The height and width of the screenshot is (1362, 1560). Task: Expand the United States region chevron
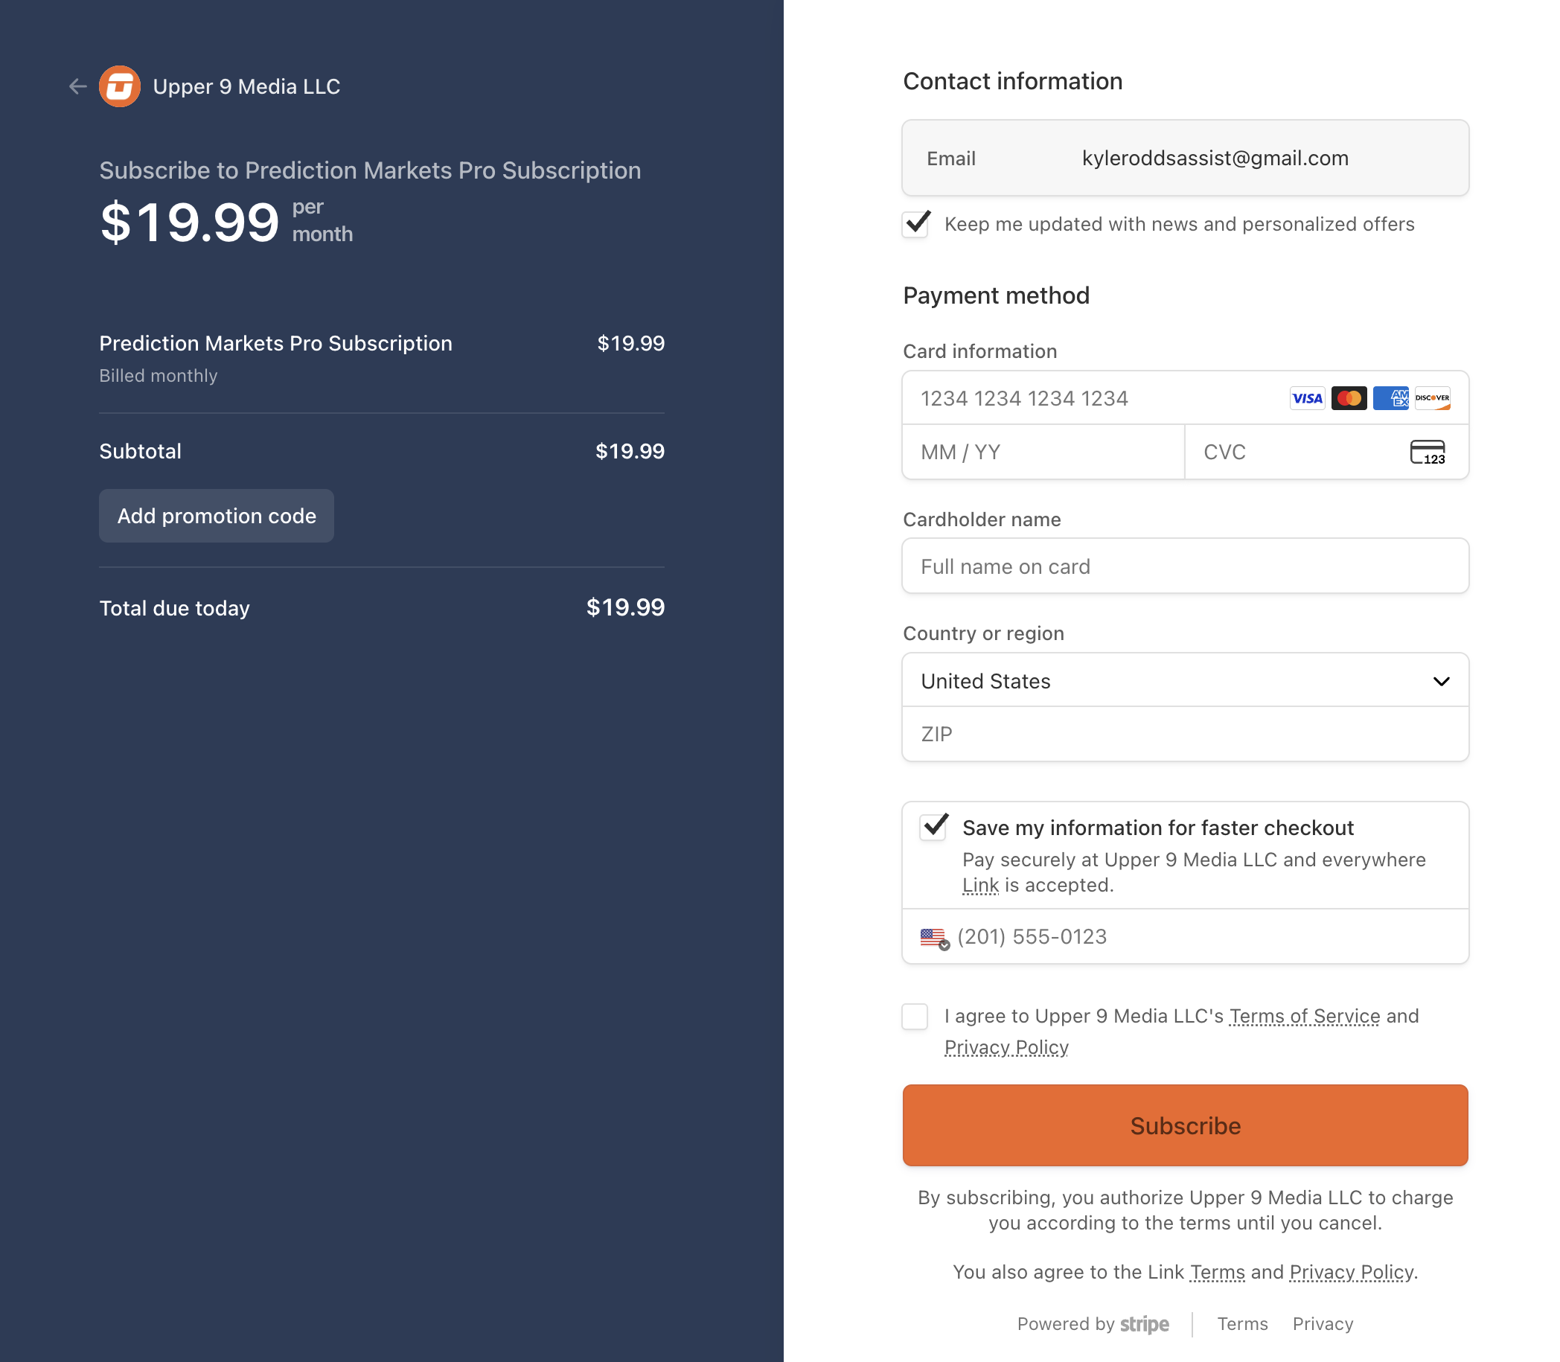pos(1442,681)
